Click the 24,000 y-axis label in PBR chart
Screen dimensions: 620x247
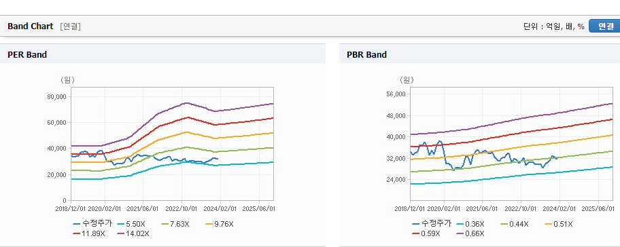[x=396, y=180]
